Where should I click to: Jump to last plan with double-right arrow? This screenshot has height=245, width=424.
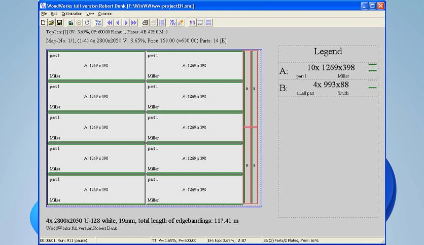pyautogui.click(x=134, y=23)
